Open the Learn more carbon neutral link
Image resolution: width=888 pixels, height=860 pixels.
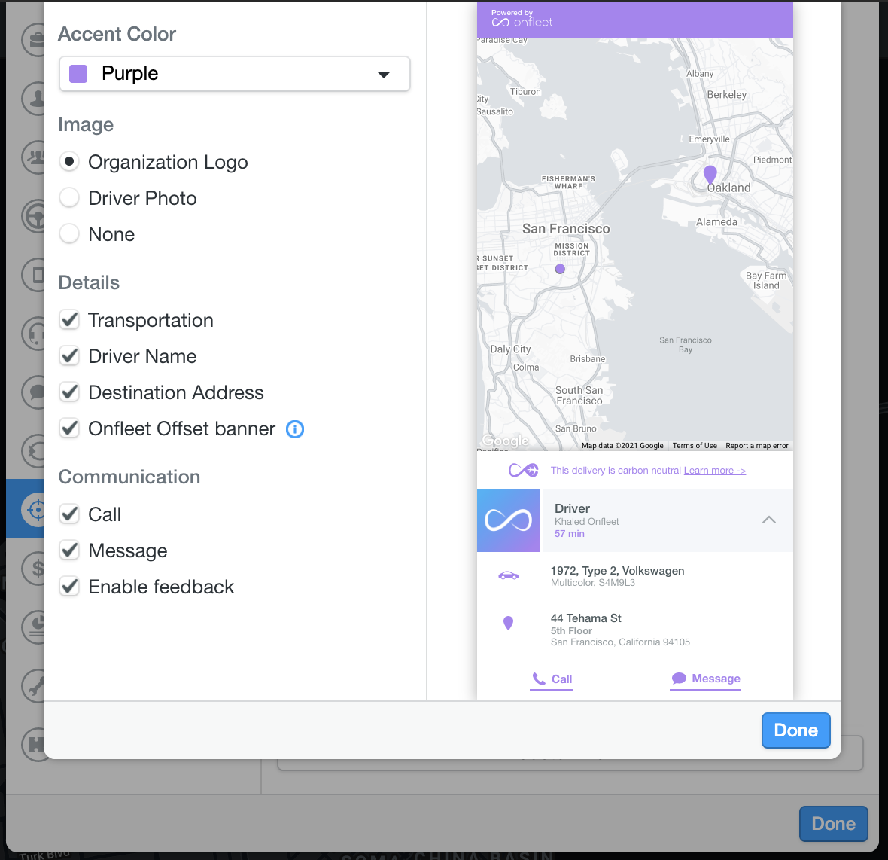click(x=715, y=470)
